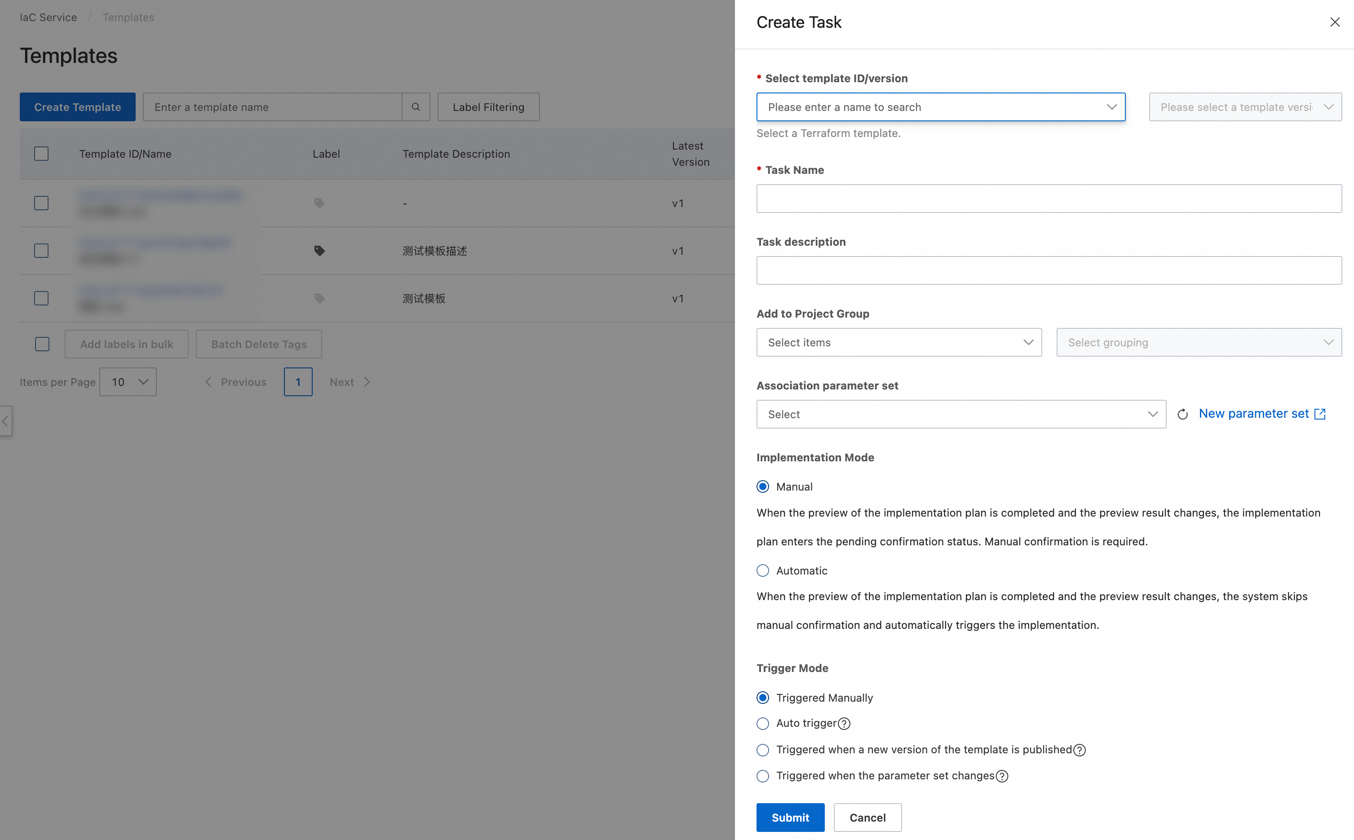
Task: Click the template ID link in 测试模板 row
Action: point(151,291)
